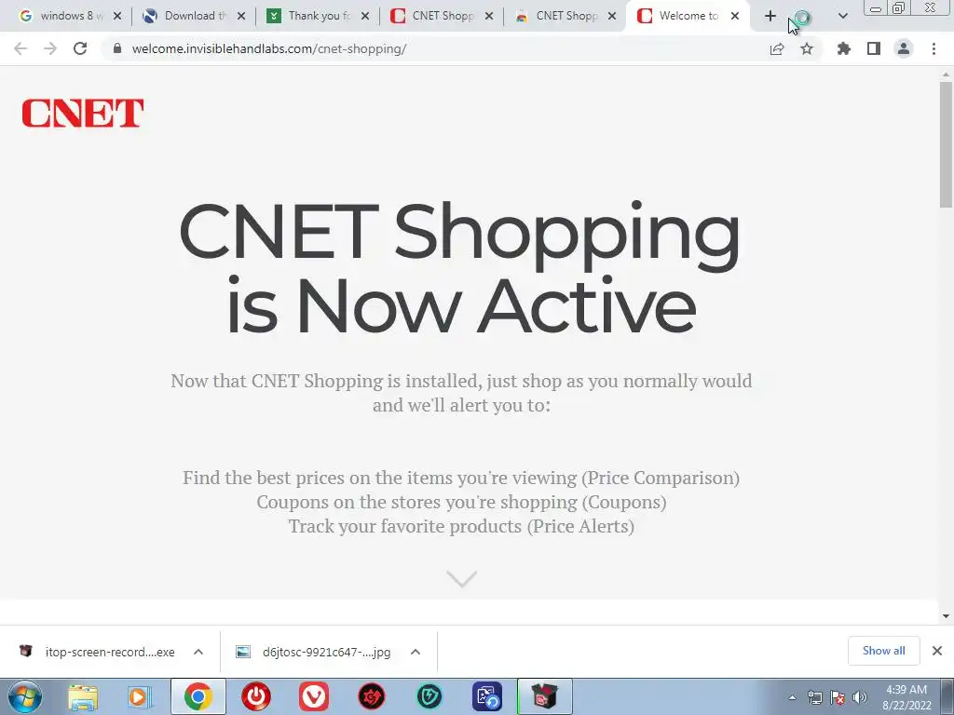The height and width of the screenshot is (715, 954).
Task: Open red-black circular app in taskbar
Action: point(371,696)
